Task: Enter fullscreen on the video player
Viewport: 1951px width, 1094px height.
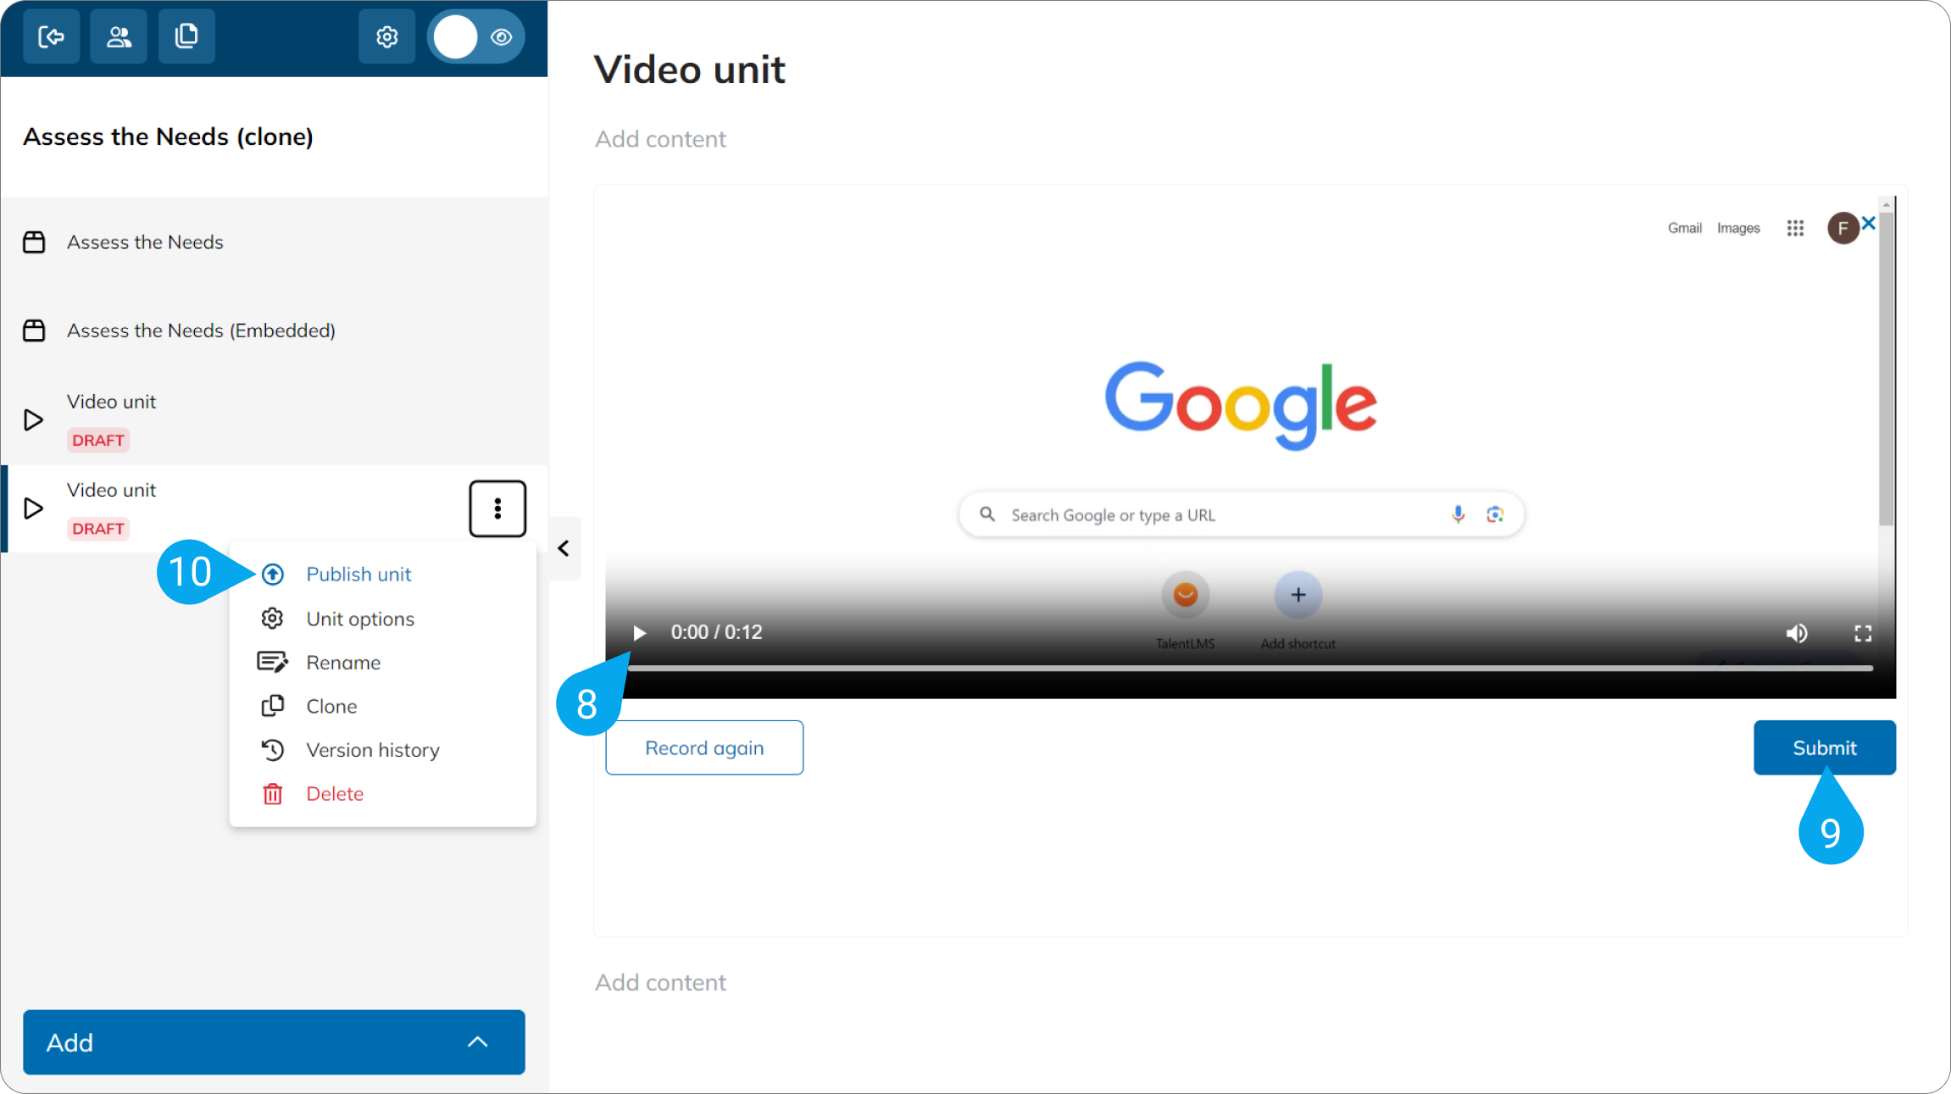Action: tap(1863, 633)
